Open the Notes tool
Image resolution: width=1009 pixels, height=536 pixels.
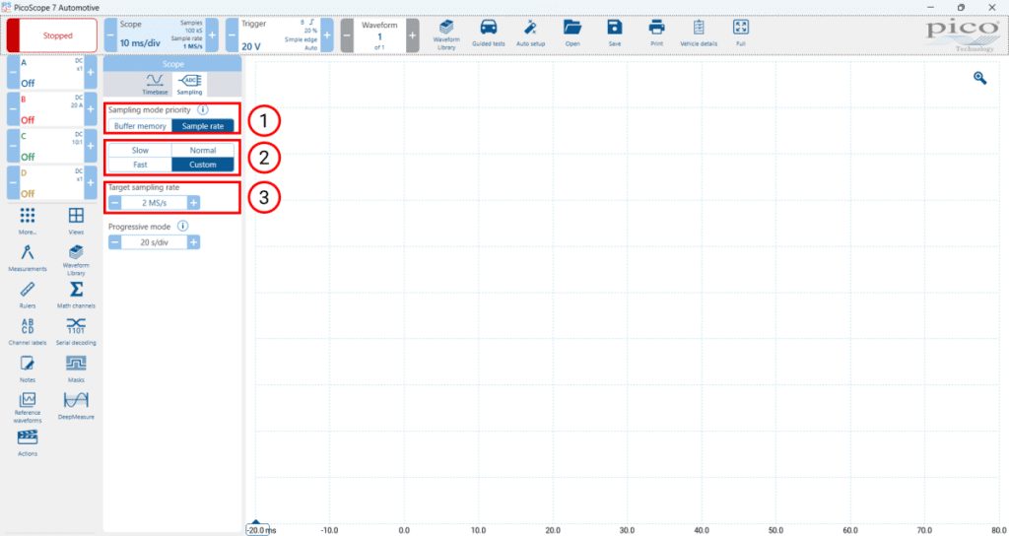[x=27, y=368]
